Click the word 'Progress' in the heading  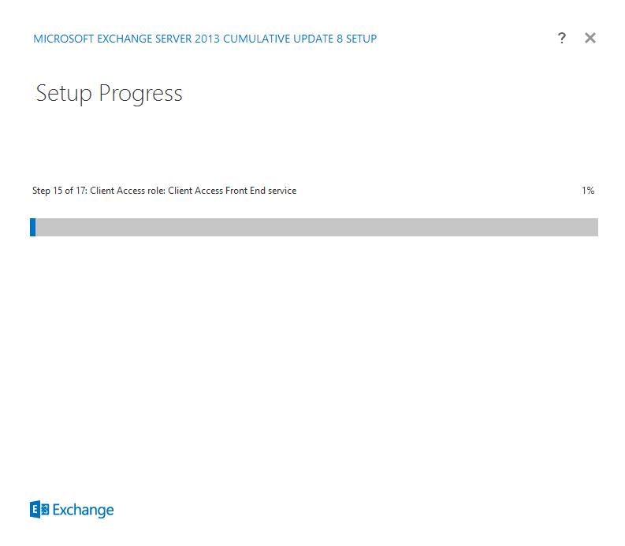[x=141, y=95]
